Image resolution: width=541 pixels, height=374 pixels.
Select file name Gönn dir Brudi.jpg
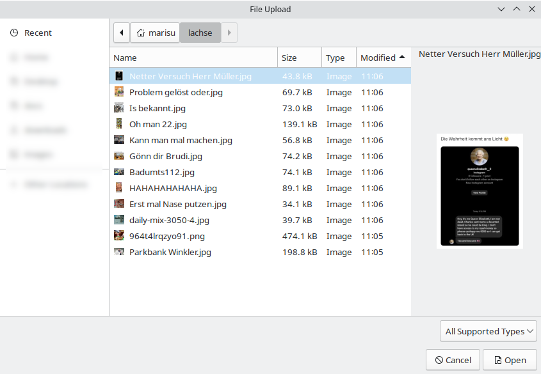point(166,157)
